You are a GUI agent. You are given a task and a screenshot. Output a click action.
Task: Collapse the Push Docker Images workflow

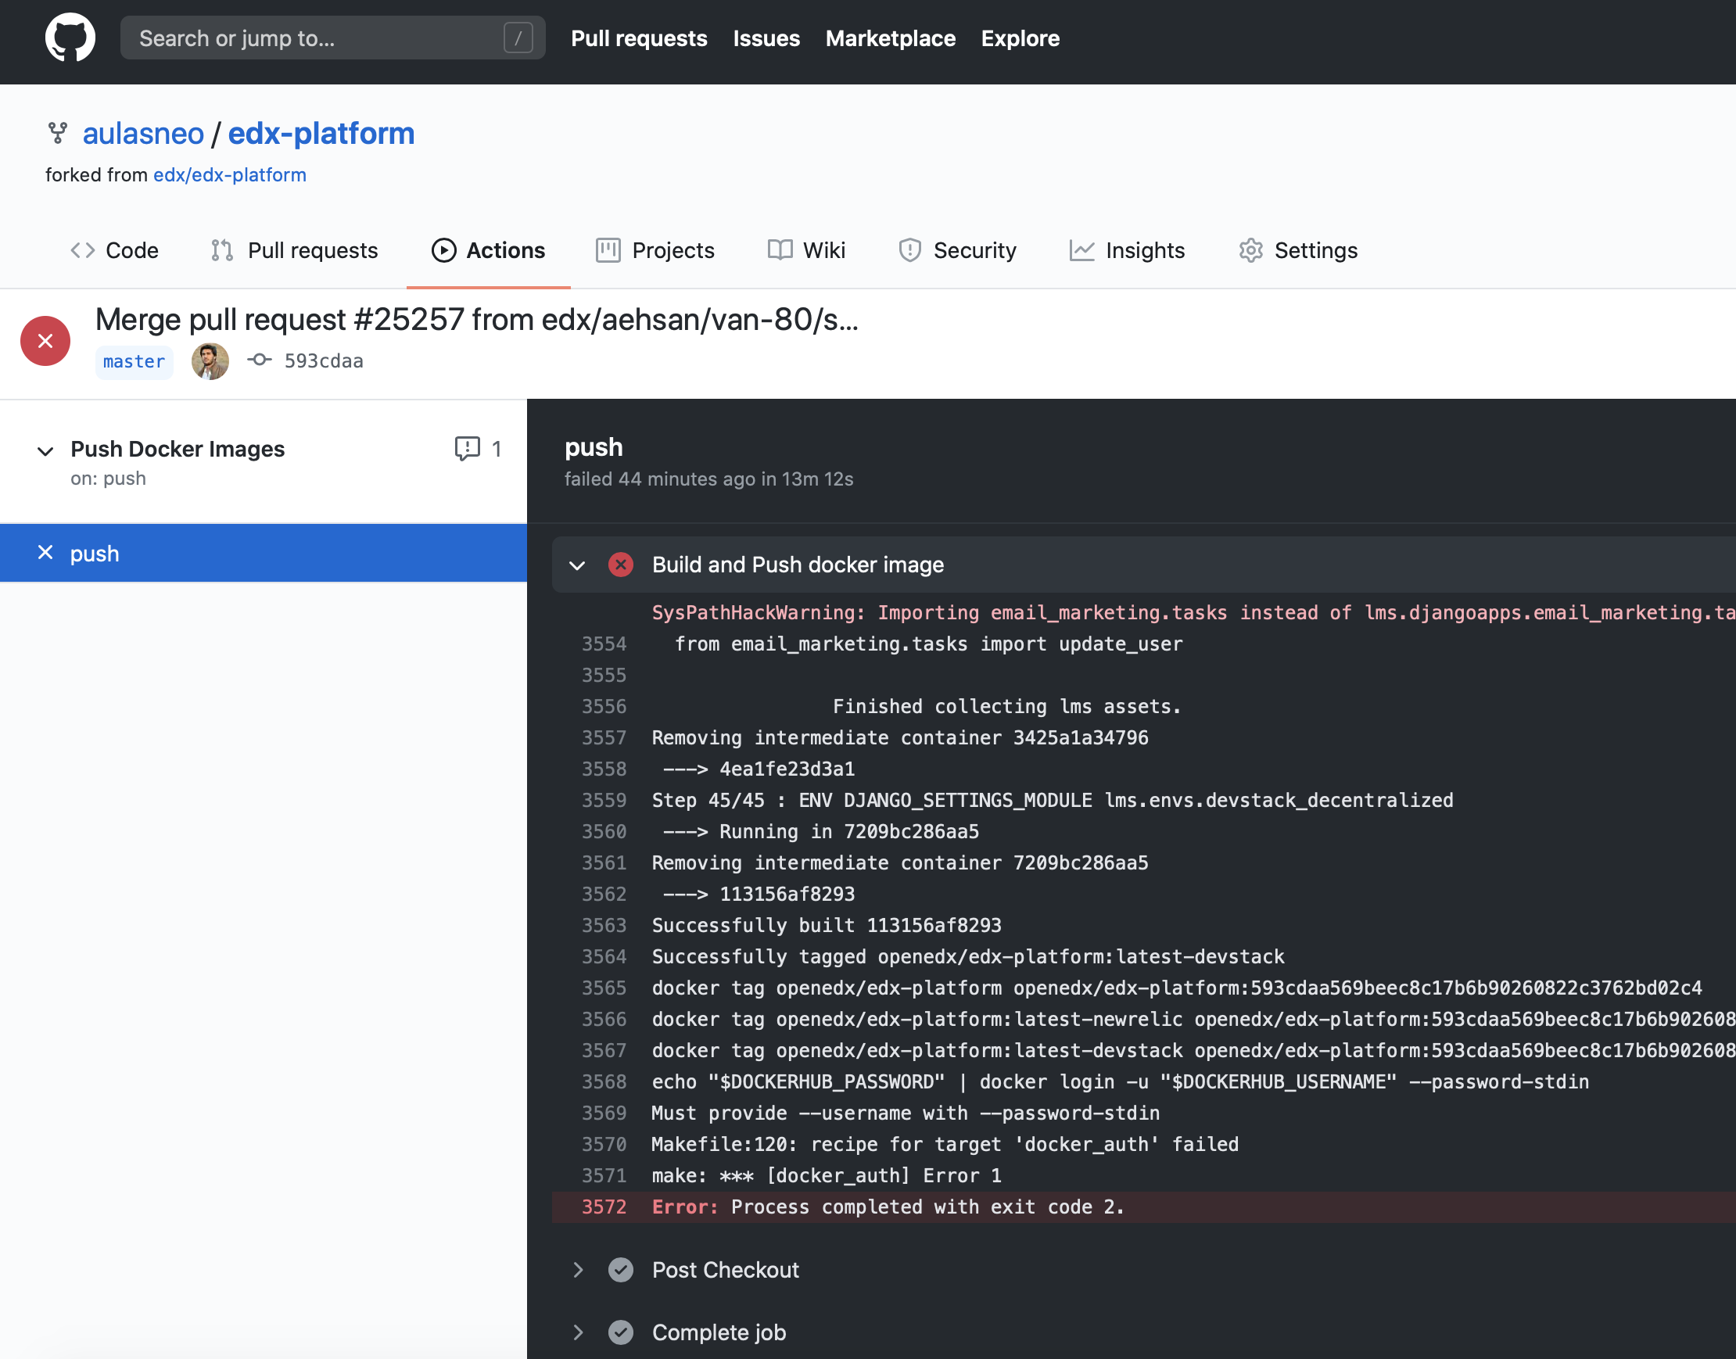45,451
